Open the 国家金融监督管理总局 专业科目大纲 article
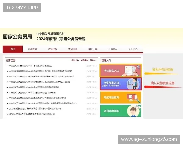183x147 pixels. point(35,109)
